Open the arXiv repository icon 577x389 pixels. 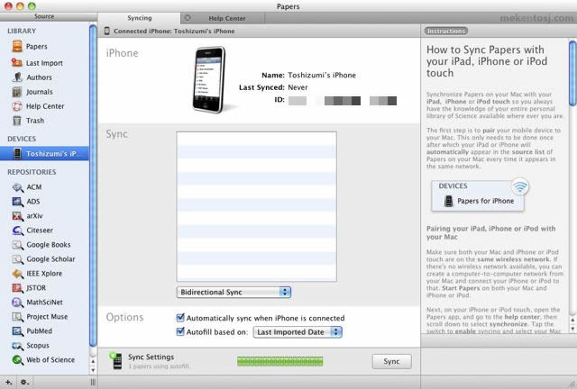(x=18, y=216)
